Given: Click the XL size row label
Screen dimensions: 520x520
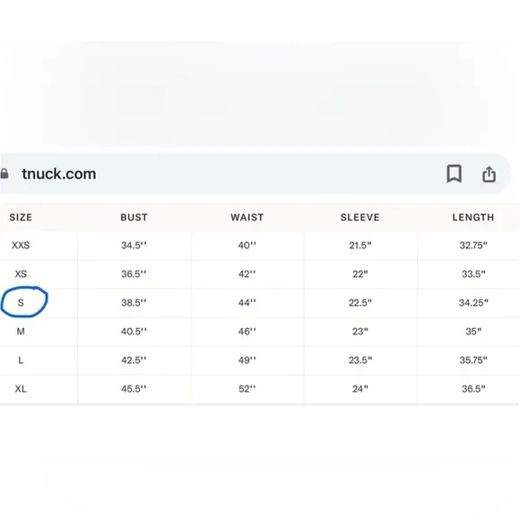Looking at the screenshot, I should 21,389.
